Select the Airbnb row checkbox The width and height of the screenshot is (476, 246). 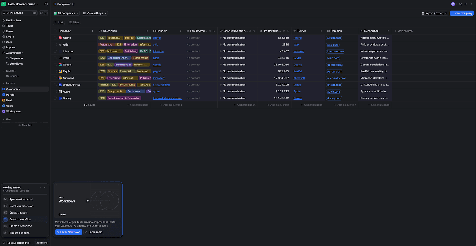coord(55,38)
